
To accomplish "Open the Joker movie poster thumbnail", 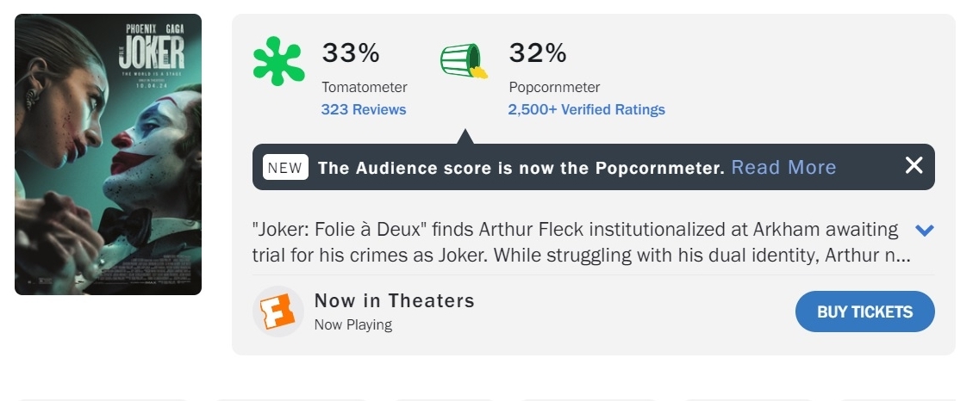I will 109,155.
